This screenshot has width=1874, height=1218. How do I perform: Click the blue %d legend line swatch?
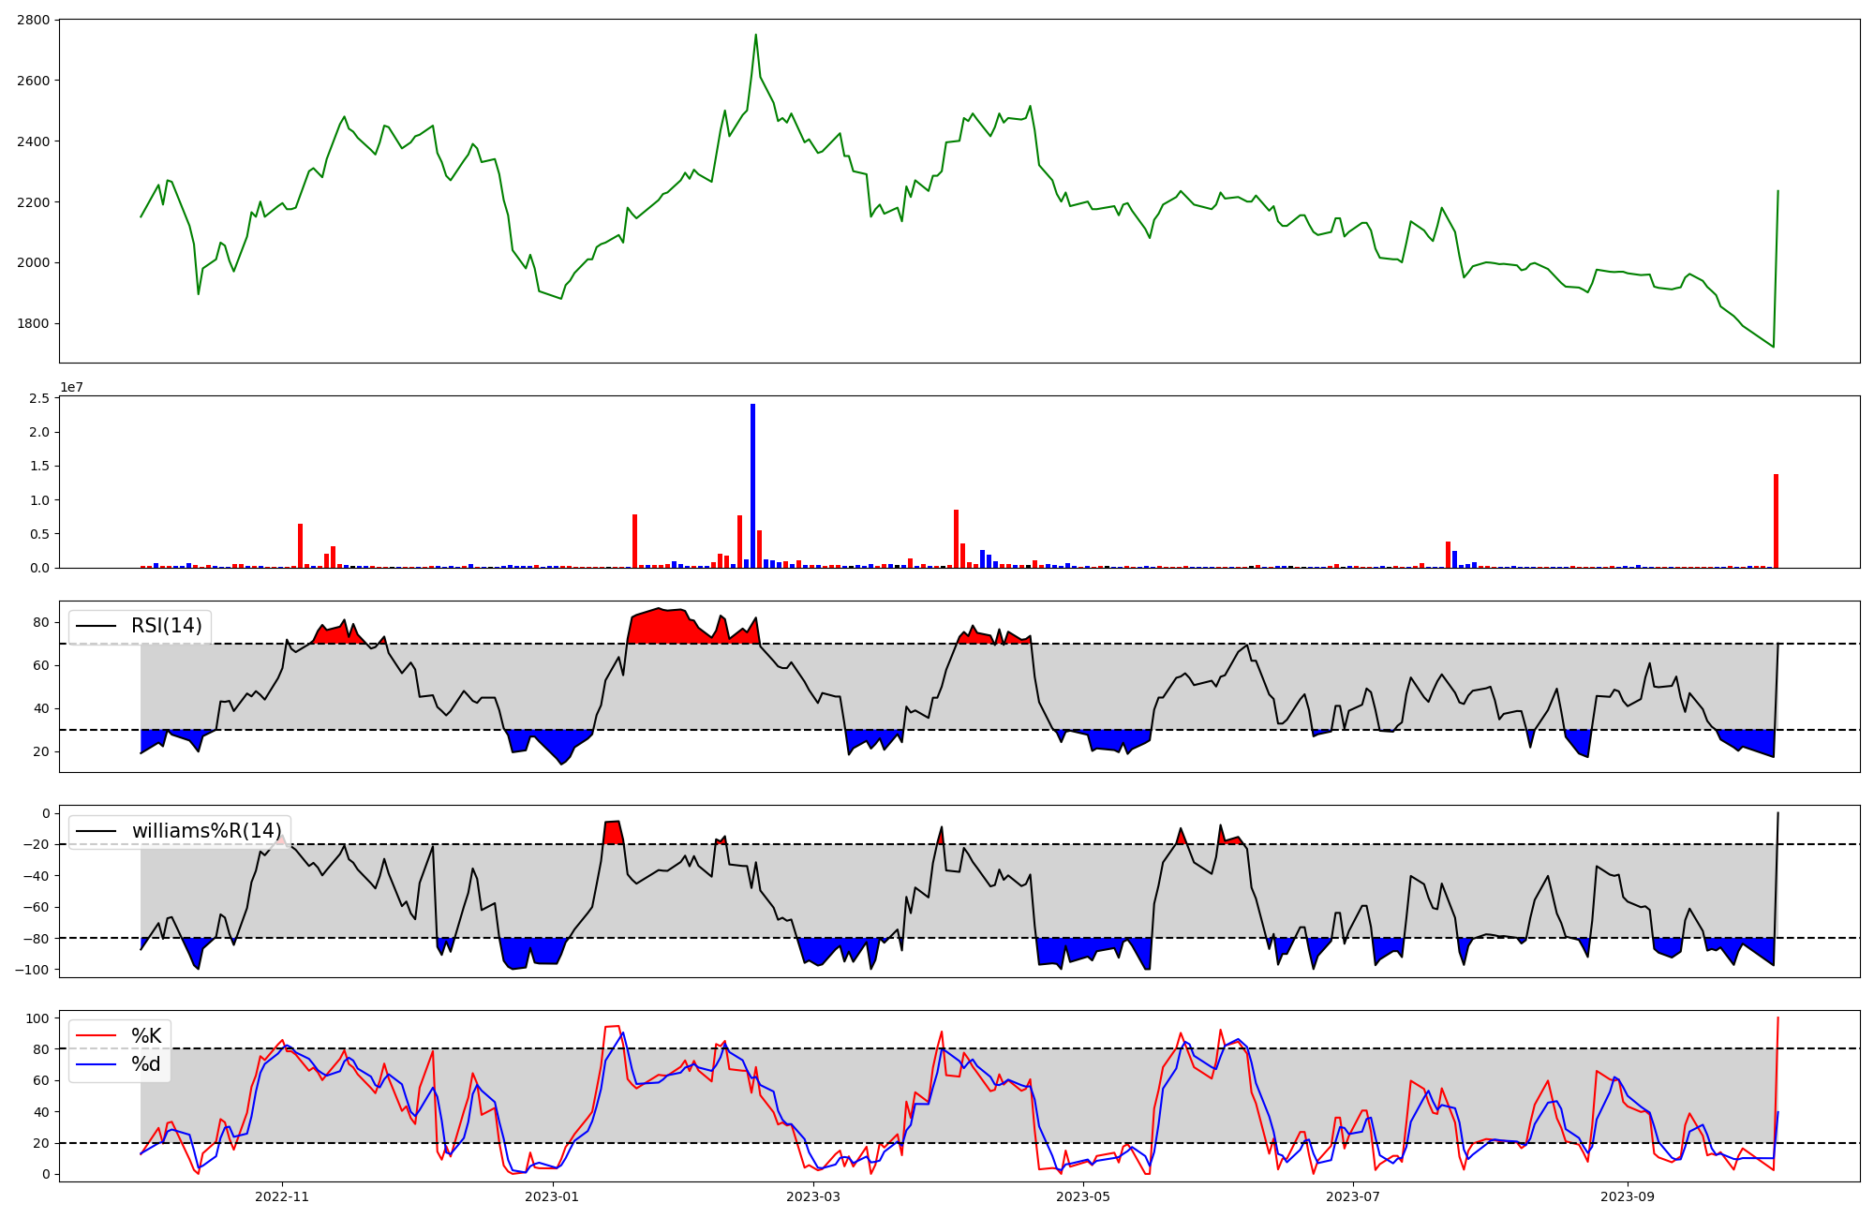[x=97, y=1064]
